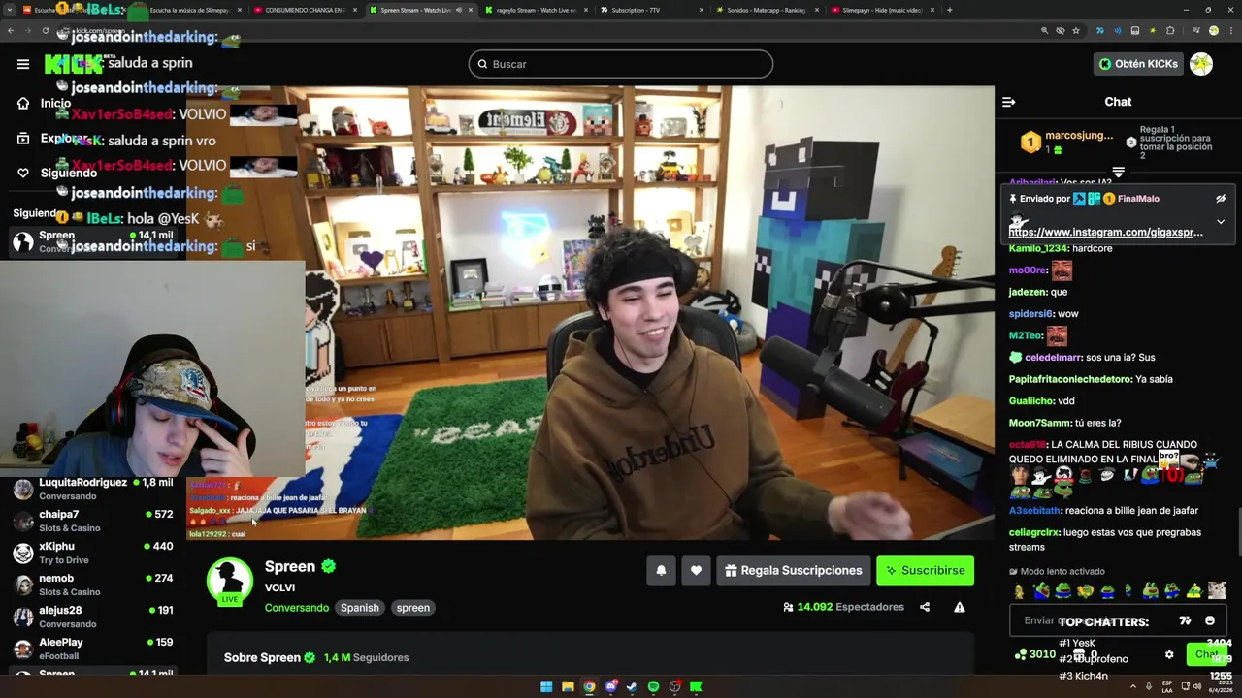Pick the white cat quick emote
Image resolution: width=1242 pixels, height=698 pixels.
click(1217, 590)
